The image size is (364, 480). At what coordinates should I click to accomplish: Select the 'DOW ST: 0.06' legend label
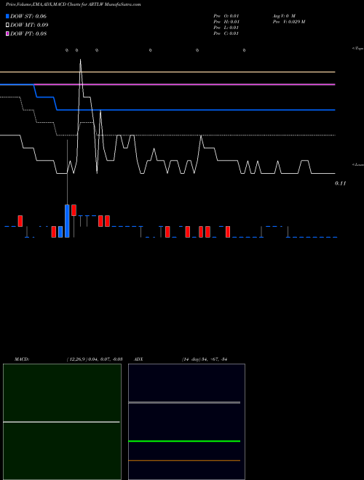pos(28,16)
